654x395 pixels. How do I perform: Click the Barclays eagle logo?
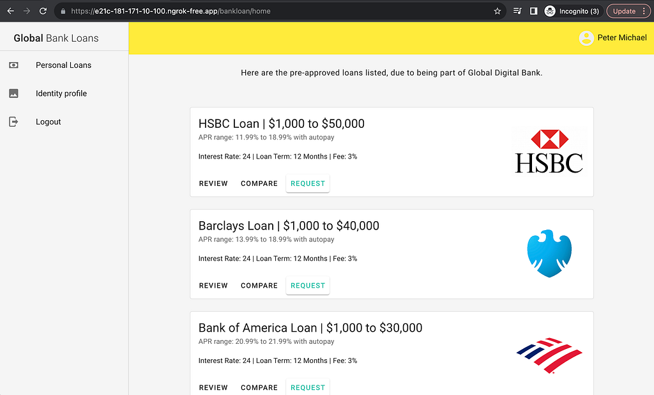[x=549, y=254]
